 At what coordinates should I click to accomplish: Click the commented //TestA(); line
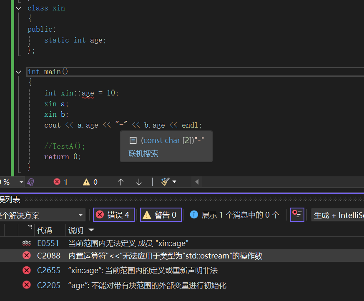click(65, 146)
